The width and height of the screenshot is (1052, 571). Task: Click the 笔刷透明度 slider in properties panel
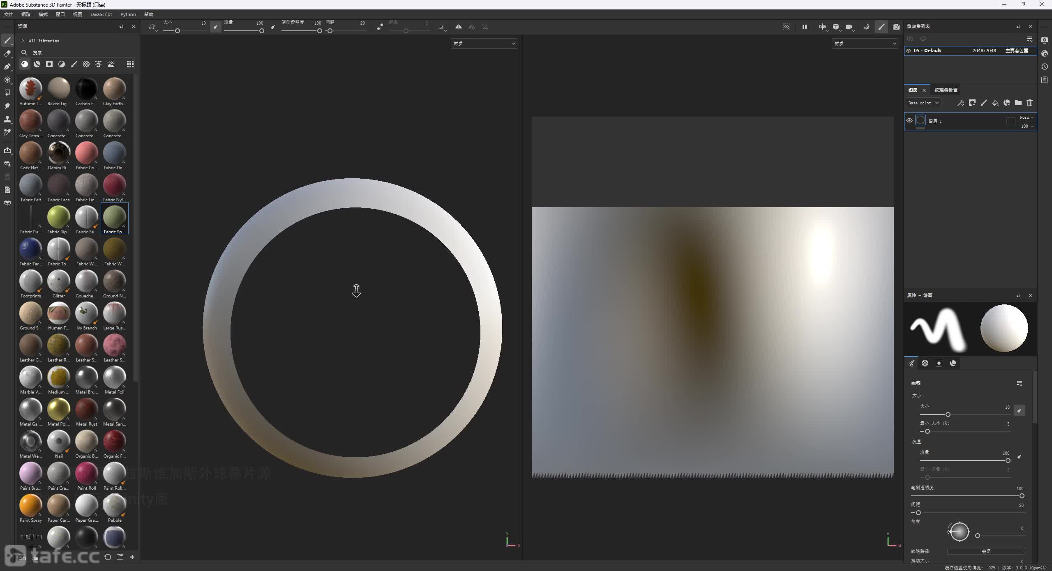967,496
